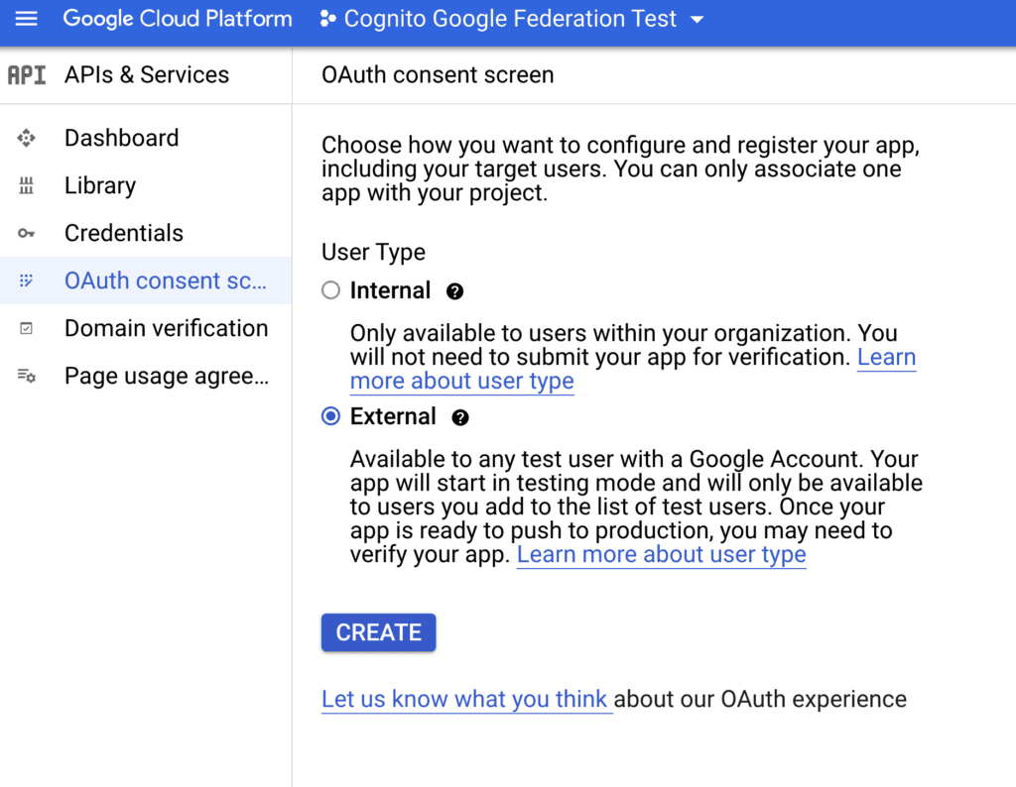Select the Internal user type radio button
This screenshot has width=1016, height=787.
331,290
